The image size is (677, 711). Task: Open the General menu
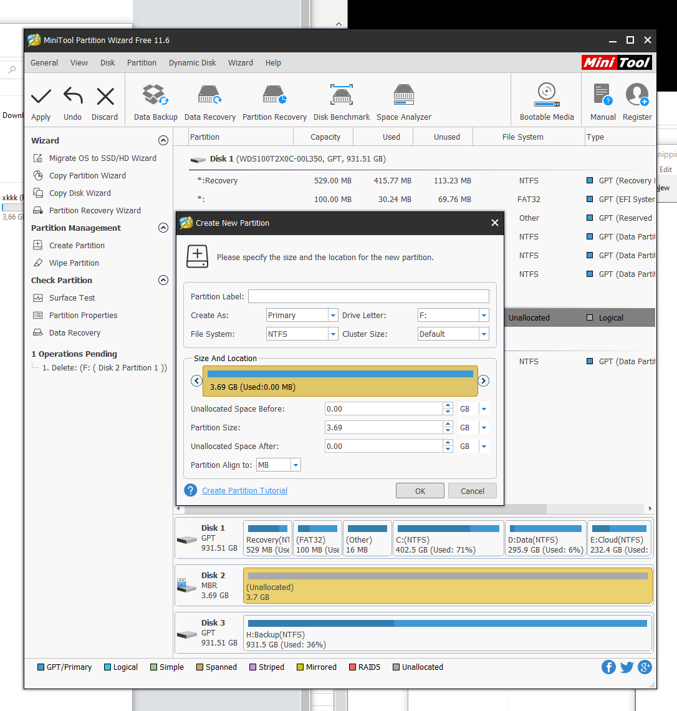44,62
